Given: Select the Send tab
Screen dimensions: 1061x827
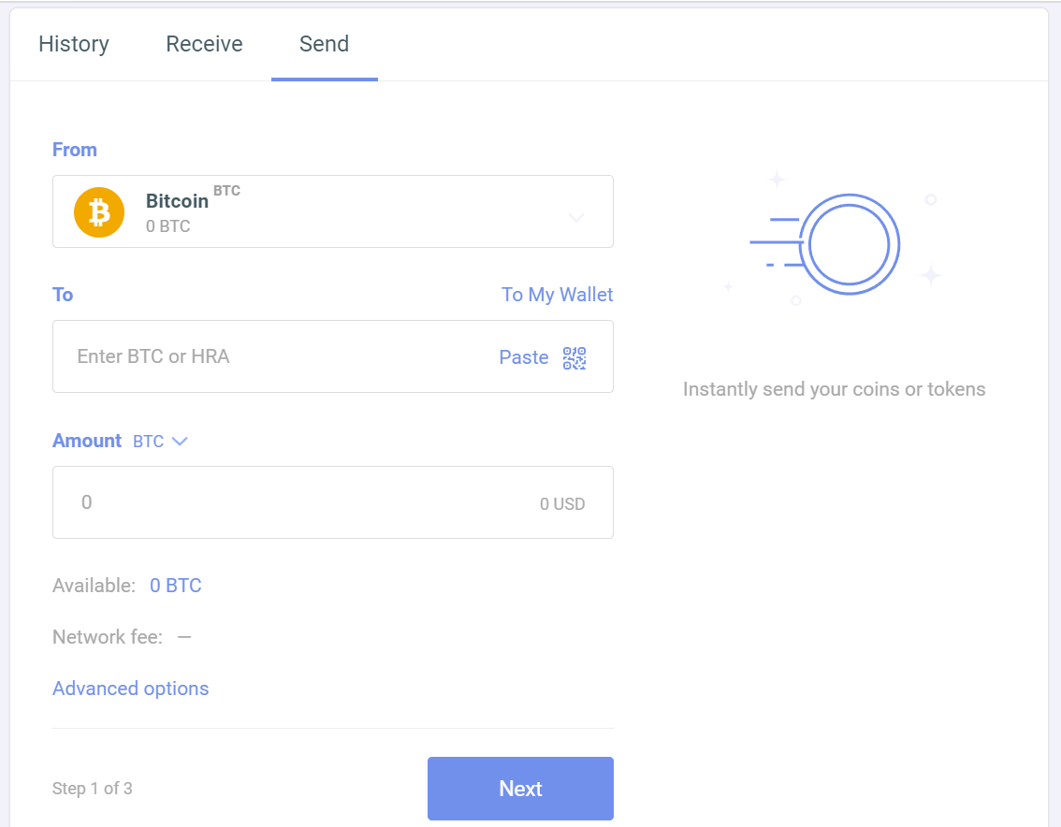Looking at the screenshot, I should [324, 43].
